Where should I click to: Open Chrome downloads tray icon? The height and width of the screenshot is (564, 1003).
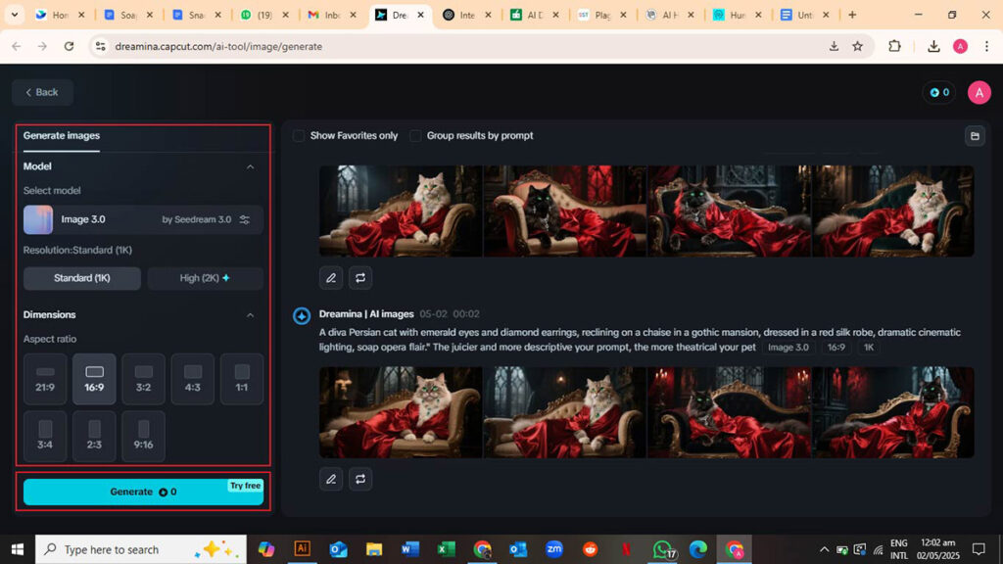coord(933,46)
